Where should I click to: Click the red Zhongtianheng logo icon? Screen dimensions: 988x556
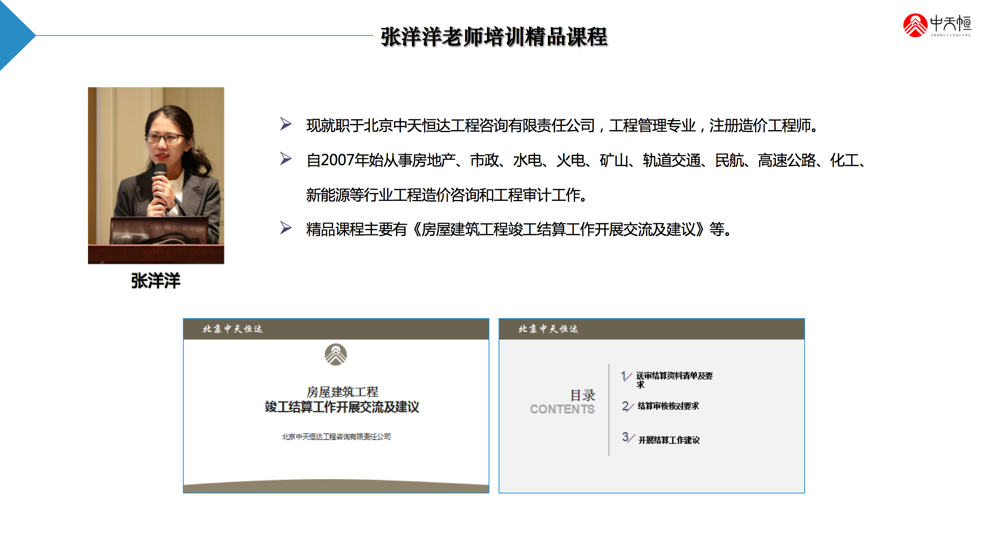click(915, 25)
